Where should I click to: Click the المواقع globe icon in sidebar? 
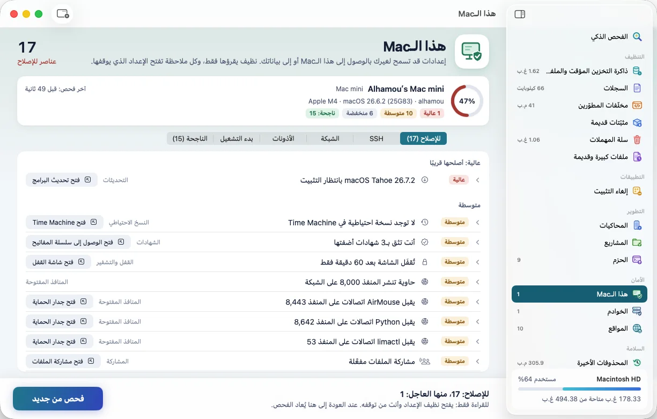(637, 328)
